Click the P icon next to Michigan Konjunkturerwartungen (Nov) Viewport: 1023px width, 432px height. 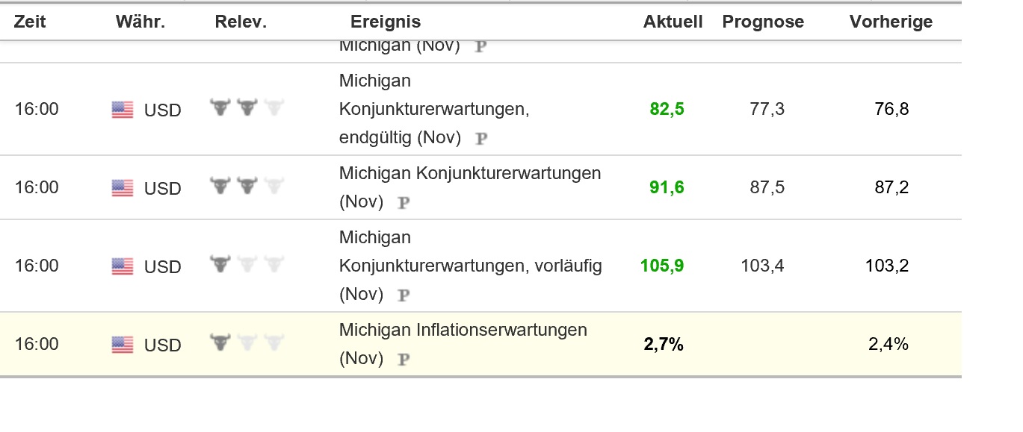click(403, 201)
